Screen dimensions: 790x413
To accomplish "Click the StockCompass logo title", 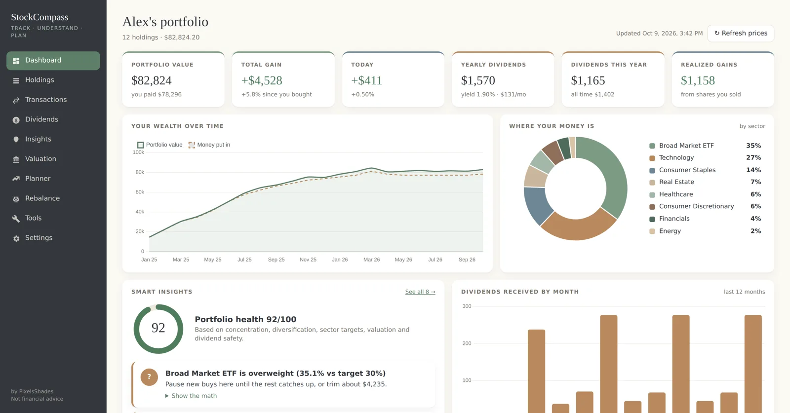I will [x=39, y=17].
